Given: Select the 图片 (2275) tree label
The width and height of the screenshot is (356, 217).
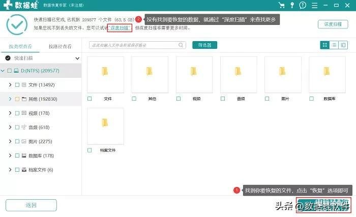Looking at the screenshot, I should pos(40,141).
